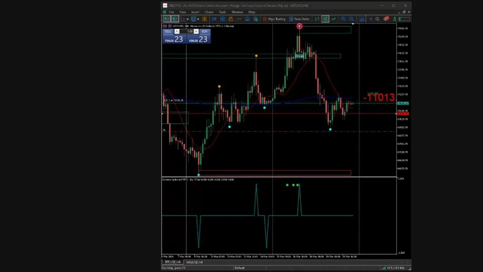Open the notifications icon with red badge

tap(386, 19)
